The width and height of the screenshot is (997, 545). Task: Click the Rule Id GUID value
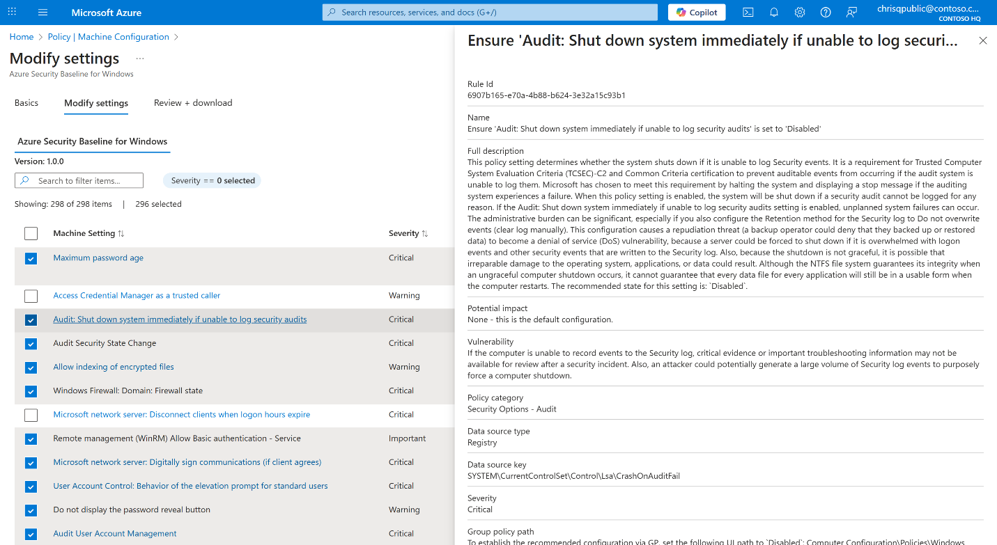(x=546, y=95)
